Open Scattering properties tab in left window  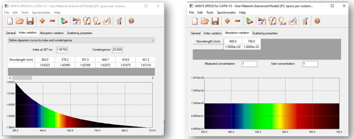pos(79,33)
